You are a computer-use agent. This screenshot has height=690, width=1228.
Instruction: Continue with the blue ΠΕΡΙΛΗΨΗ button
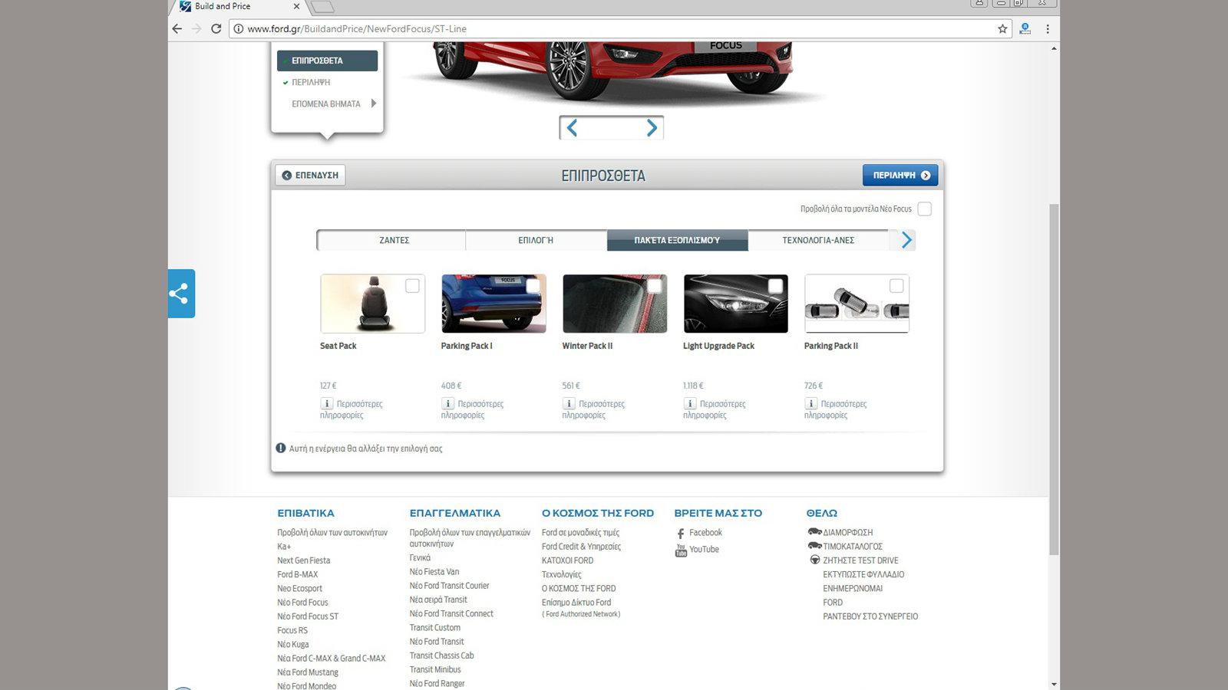click(x=900, y=176)
